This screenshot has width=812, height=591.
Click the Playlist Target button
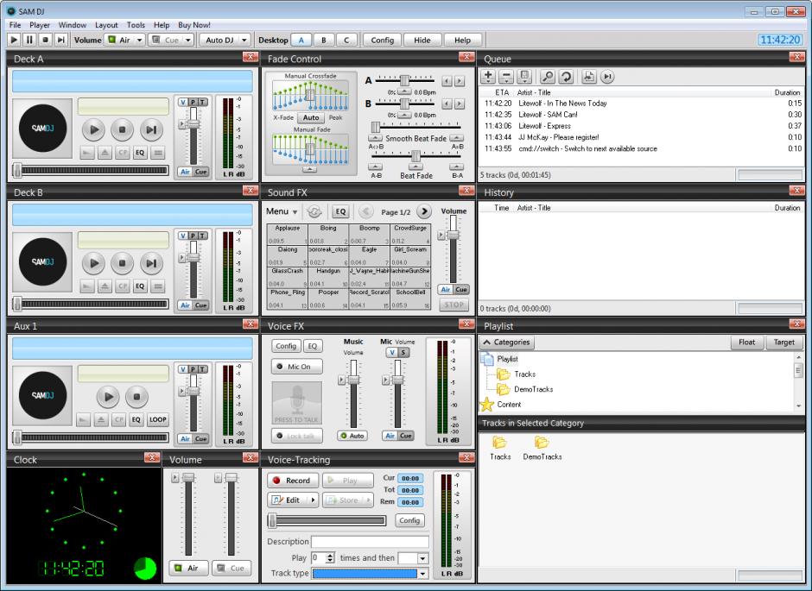click(783, 343)
